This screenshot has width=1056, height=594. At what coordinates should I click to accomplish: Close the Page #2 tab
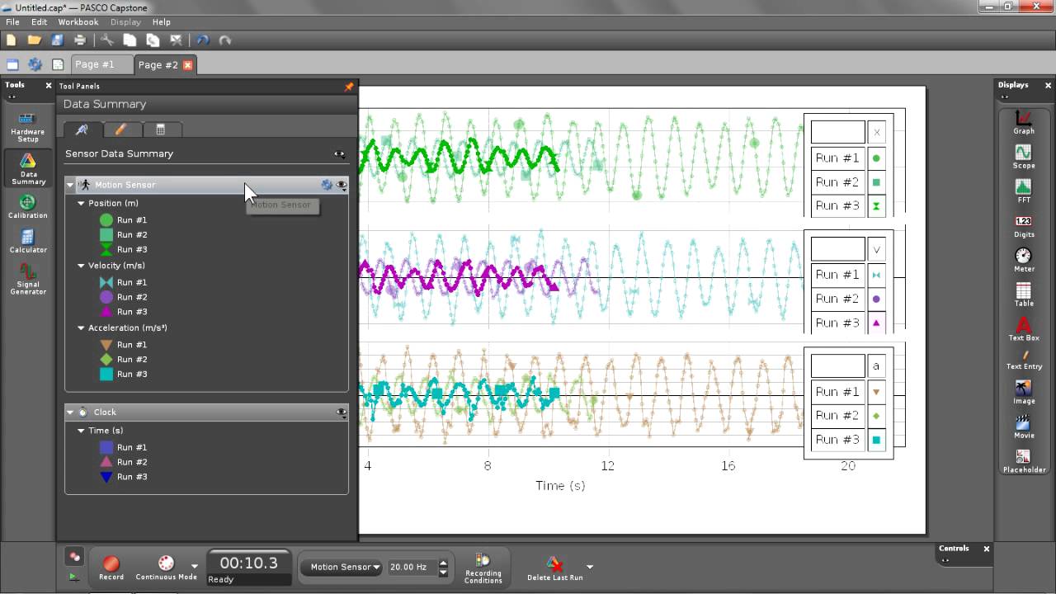(x=187, y=65)
